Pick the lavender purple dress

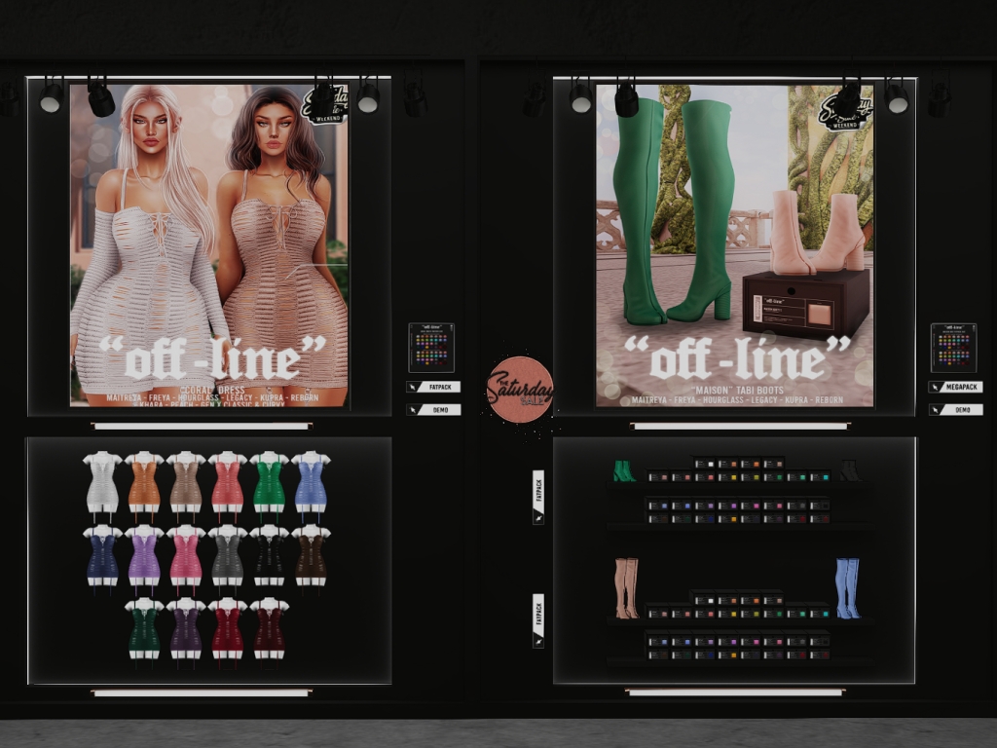[144, 556]
